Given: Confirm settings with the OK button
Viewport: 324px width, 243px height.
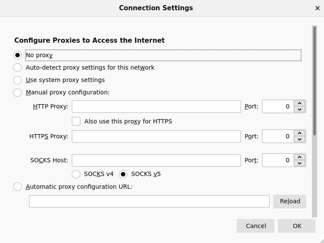Looking at the screenshot, I should [297, 226].
